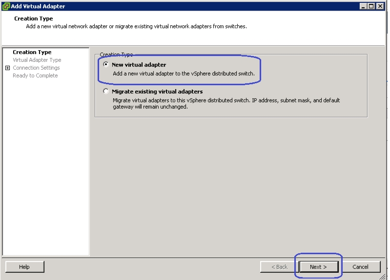Select the New virtual adapter radio button

coord(106,65)
